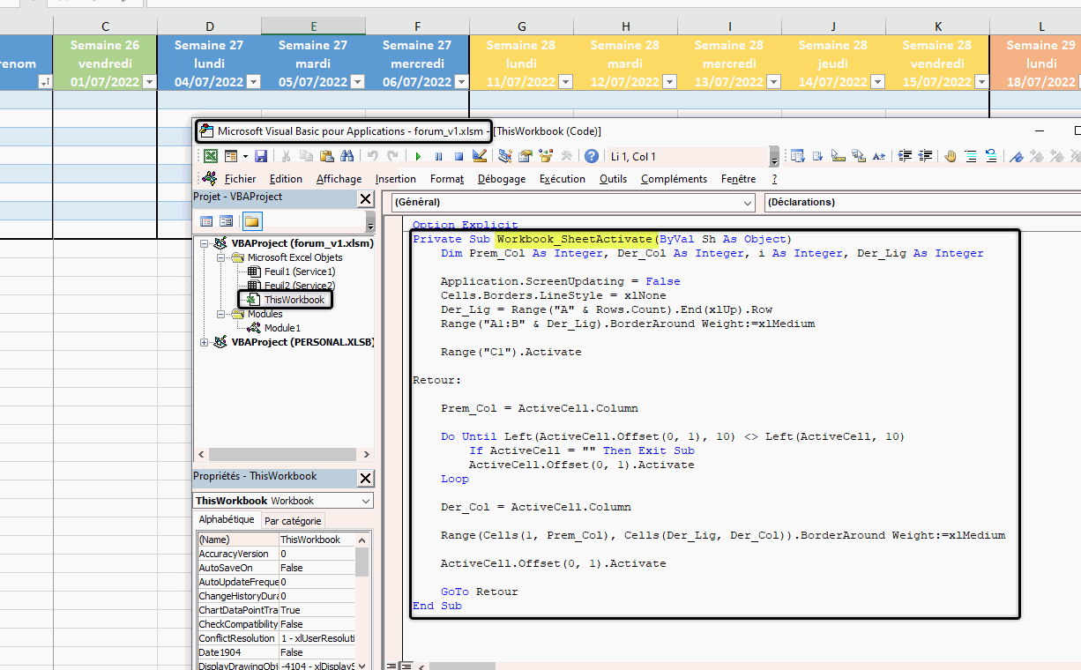Close the Projet - VBAProject panel
Screen dimensions: 1081x670
click(365, 198)
